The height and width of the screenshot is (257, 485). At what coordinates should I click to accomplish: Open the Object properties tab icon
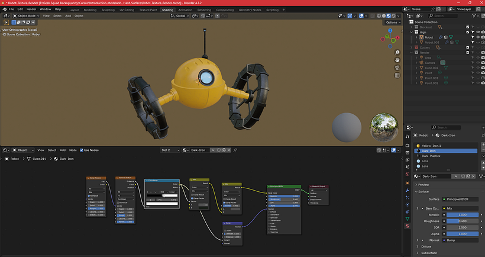408,184
